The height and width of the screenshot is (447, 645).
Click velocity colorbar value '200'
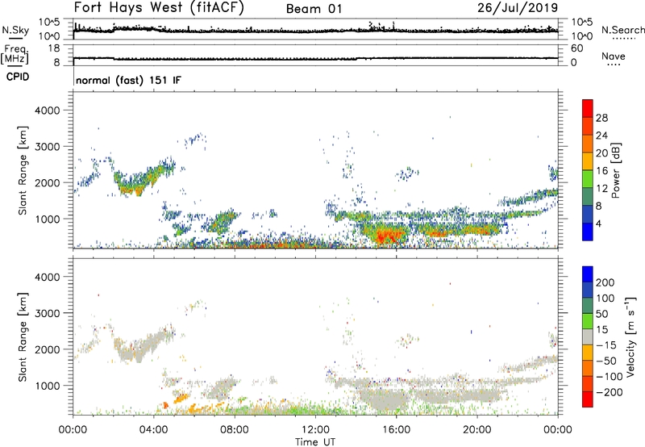pyautogui.click(x=605, y=282)
